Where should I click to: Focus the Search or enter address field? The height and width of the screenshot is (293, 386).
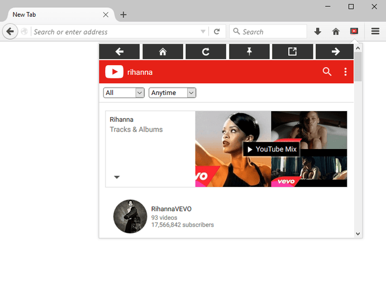point(116,32)
